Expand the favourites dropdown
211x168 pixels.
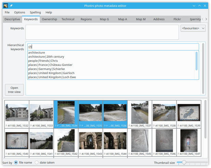coord(193,28)
